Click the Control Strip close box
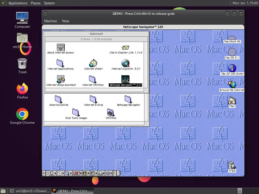The height and width of the screenshot is (194, 259). [44, 173]
